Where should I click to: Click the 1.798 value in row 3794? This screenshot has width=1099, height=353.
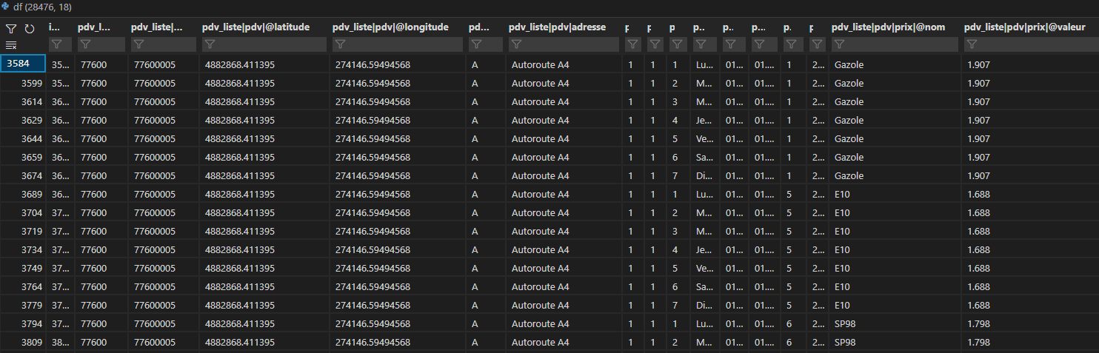click(978, 323)
